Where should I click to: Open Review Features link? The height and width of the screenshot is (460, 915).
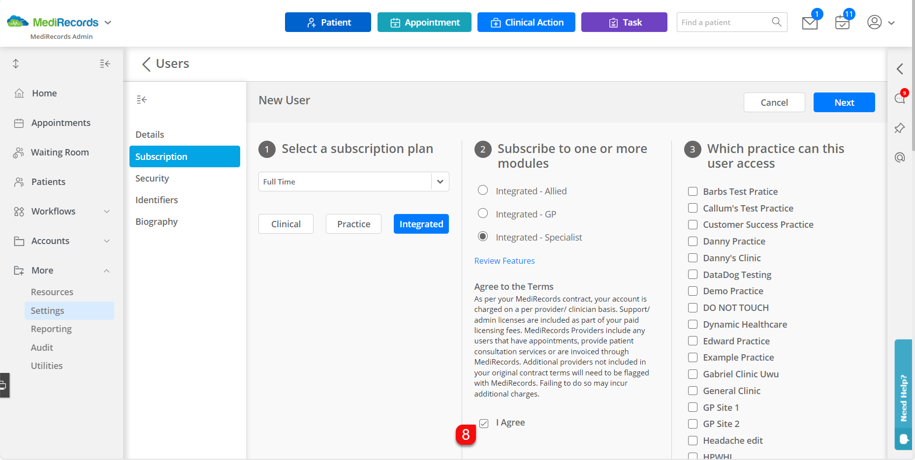504,260
